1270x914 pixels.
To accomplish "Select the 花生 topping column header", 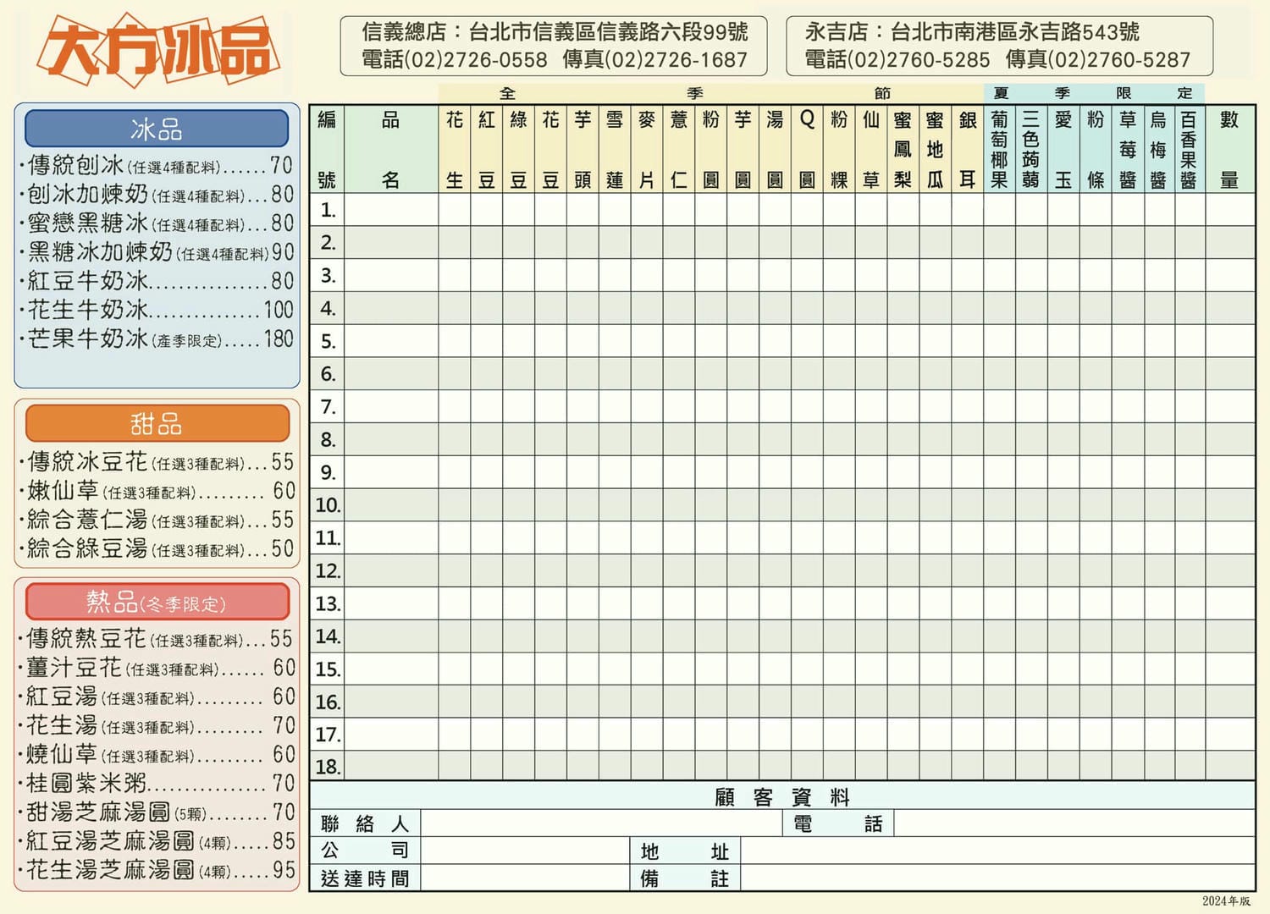I will click(453, 148).
